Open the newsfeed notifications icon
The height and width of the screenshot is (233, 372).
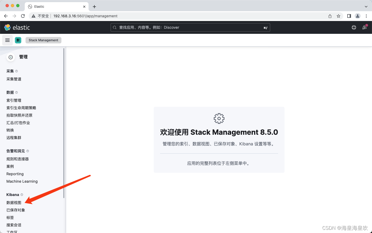coord(365,27)
